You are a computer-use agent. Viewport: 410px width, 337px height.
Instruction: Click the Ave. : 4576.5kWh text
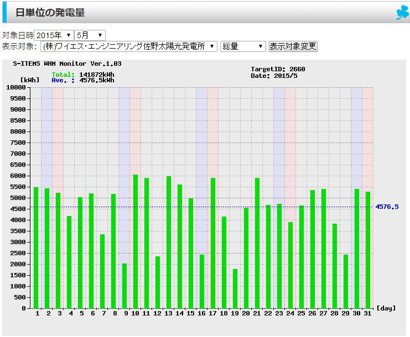pyautogui.click(x=83, y=81)
